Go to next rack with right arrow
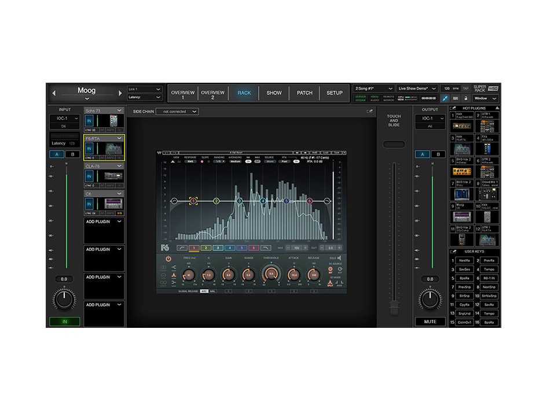 click(x=120, y=93)
